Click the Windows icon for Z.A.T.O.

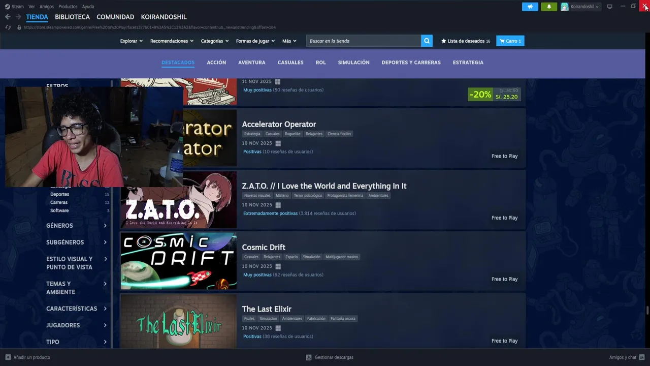(x=278, y=205)
